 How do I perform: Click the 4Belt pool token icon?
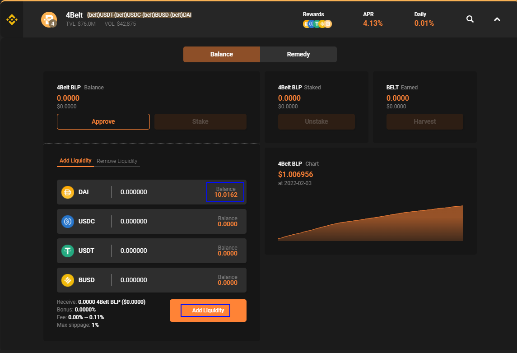49,19
